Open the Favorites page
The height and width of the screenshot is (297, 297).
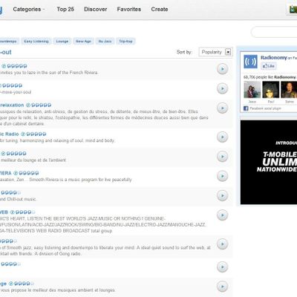(x=129, y=10)
